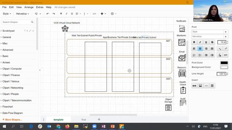Toggle bold in the top toolbar
Screen dimensions: 232x130
point(61,14)
